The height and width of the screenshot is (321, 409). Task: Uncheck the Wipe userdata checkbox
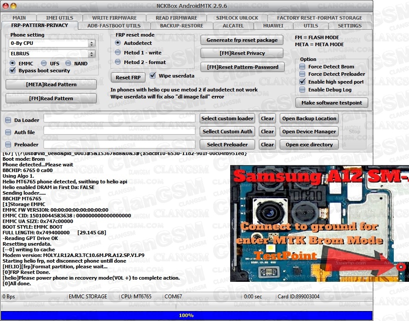153,76
